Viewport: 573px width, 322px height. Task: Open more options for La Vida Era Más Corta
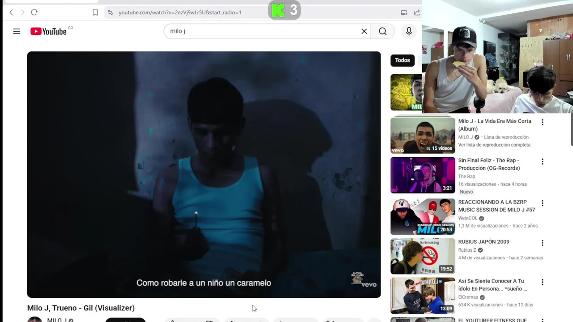pyautogui.click(x=542, y=122)
